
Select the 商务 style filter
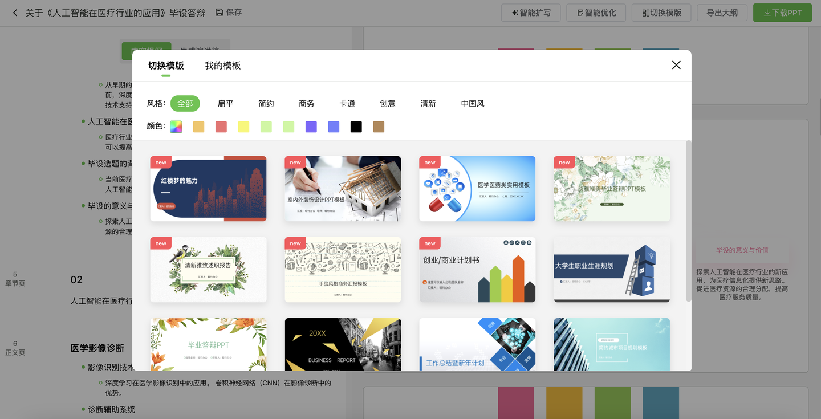(x=306, y=103)
